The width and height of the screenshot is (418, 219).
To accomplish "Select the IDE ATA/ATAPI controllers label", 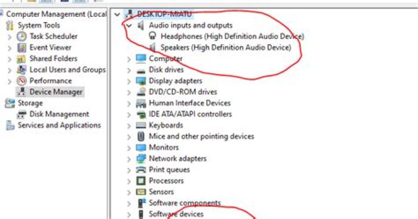I will point(190,114).
